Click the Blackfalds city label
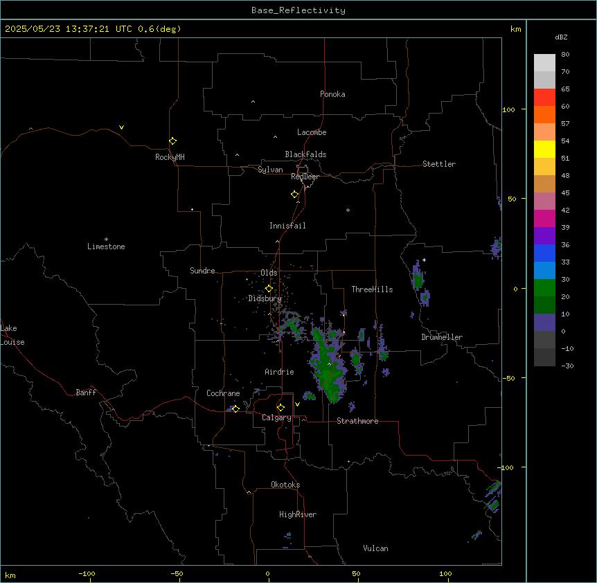This screenshot has height=583, width=597. click(305, 154)
